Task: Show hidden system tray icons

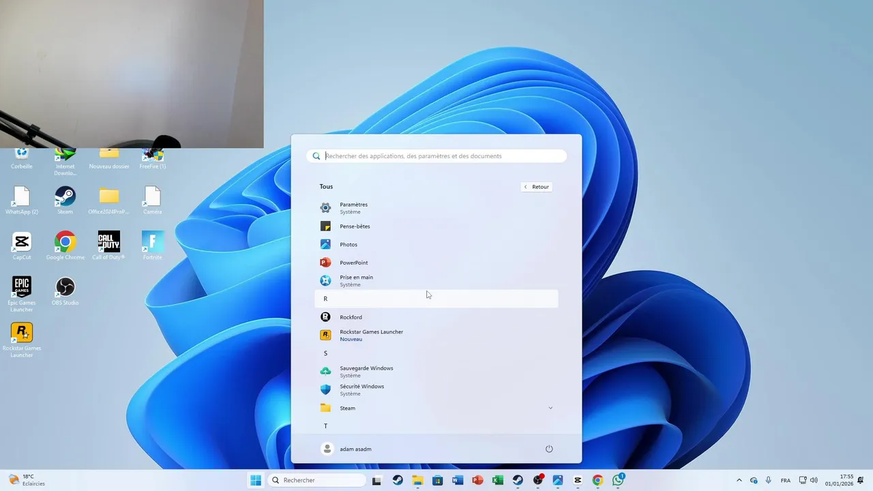Action: coord(739,480)
